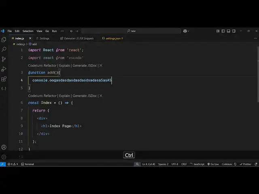Toggle the secondary side bar
259x194 pixels.
(234, 31)
